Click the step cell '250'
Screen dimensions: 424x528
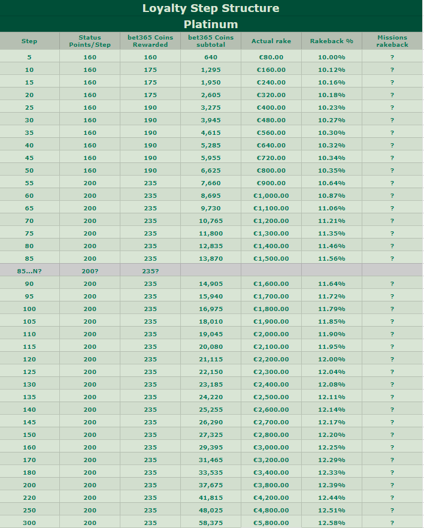(x=29, y=510)
